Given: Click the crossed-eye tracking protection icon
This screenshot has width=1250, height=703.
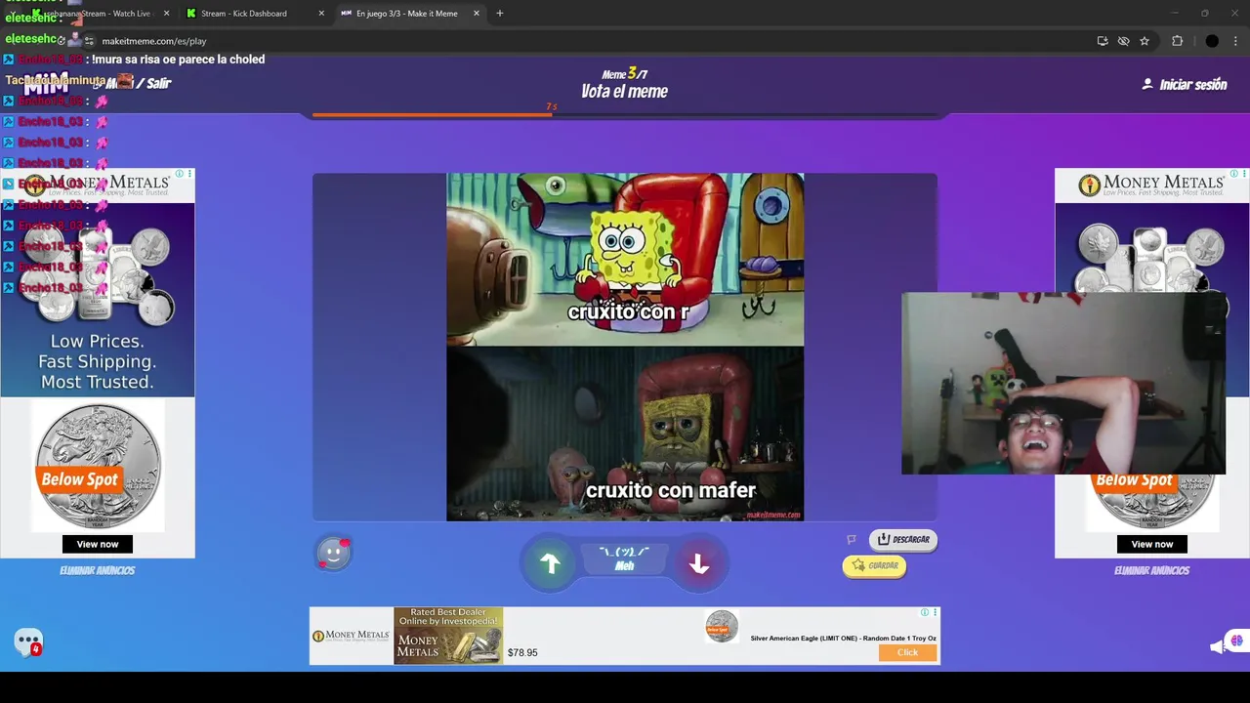Looking at the screenshot, I should (x=1123, y=41).
